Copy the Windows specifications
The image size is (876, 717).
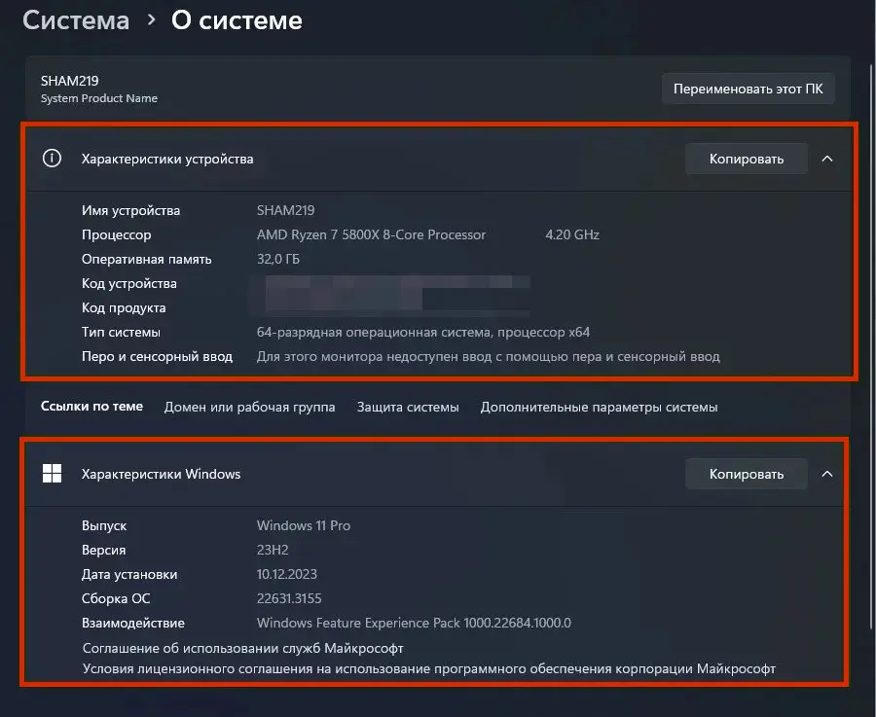[746, 474]
